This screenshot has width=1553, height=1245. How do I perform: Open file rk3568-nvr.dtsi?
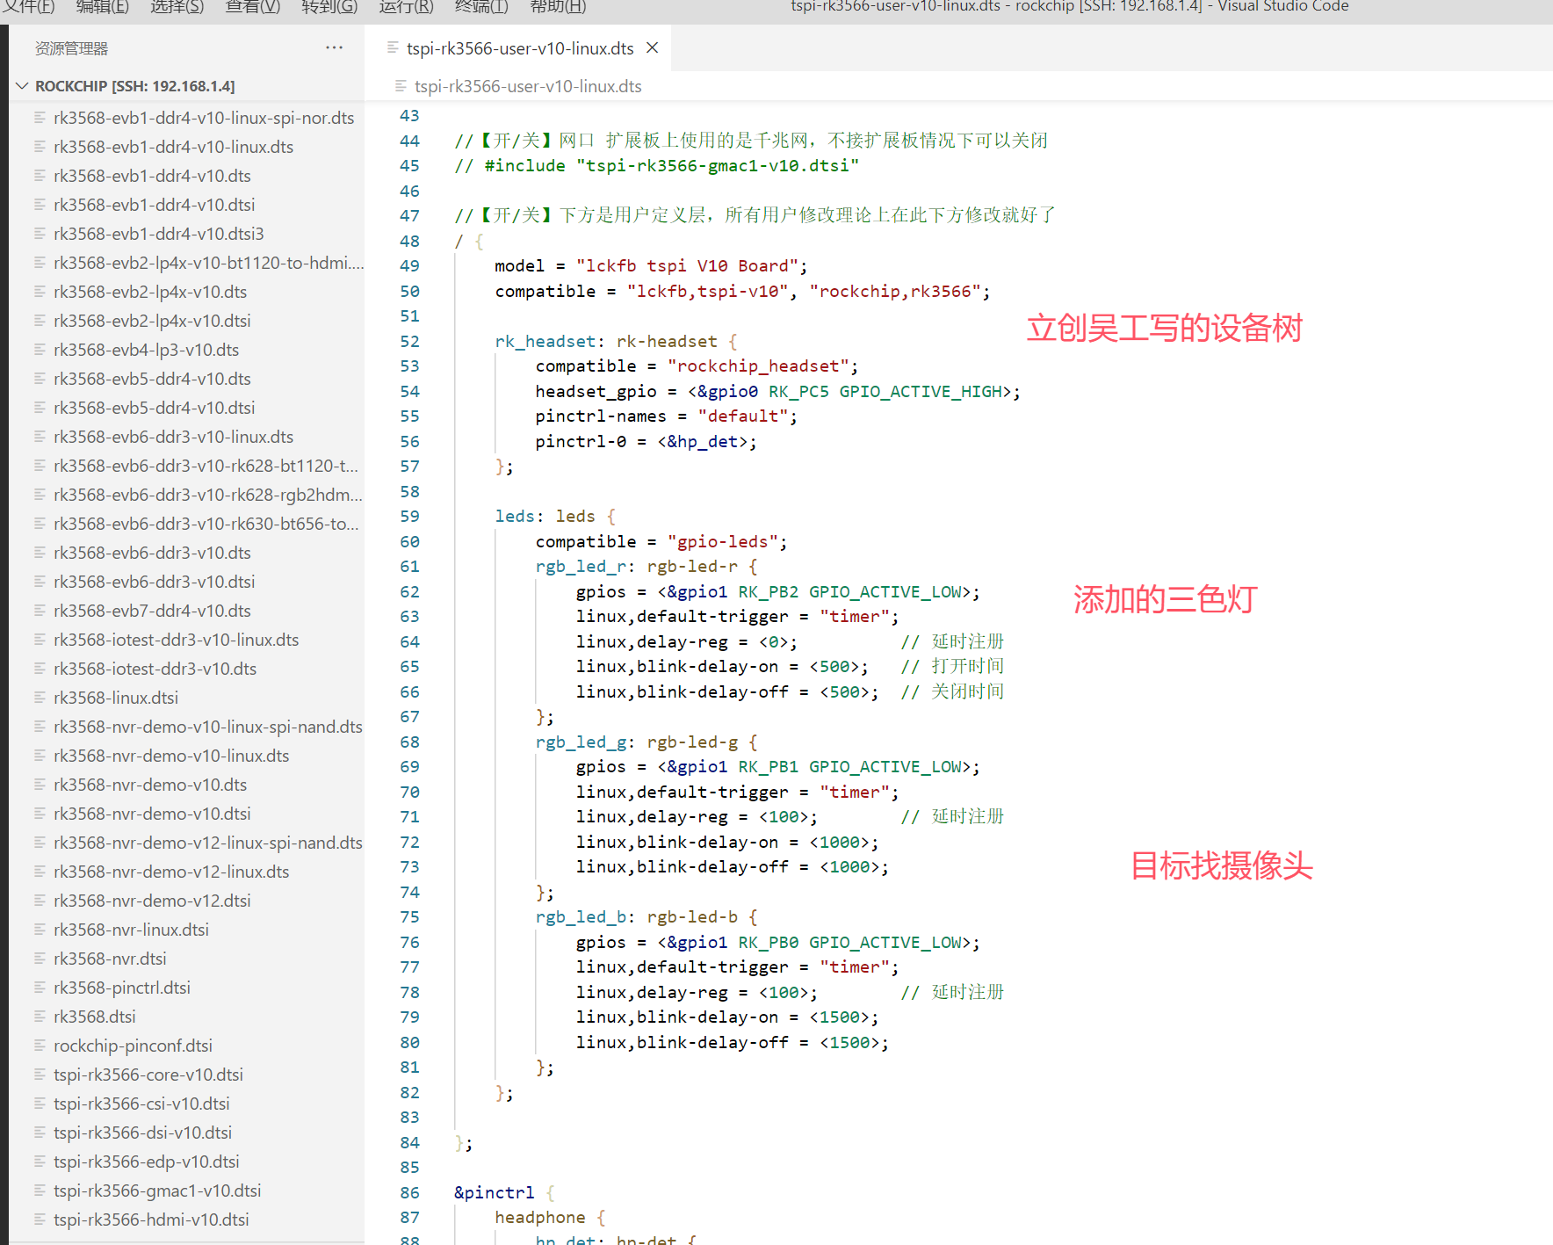110,959
